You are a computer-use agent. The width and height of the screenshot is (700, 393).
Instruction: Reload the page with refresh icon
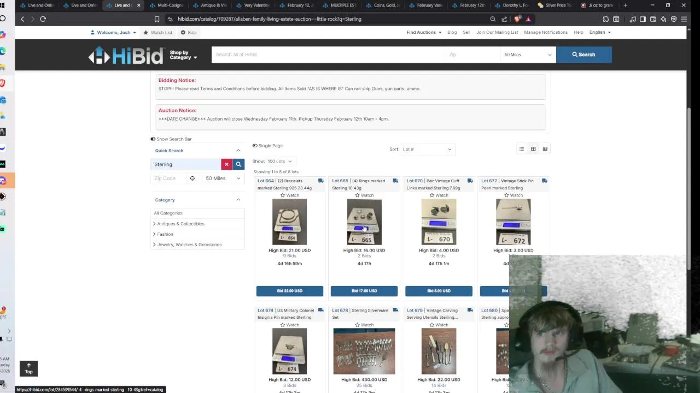tap(43, 19)
